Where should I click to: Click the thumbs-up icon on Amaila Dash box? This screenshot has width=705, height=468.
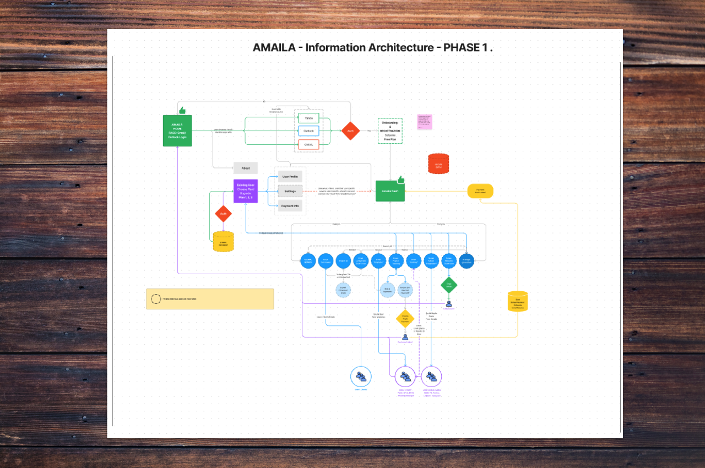point(400,179)
